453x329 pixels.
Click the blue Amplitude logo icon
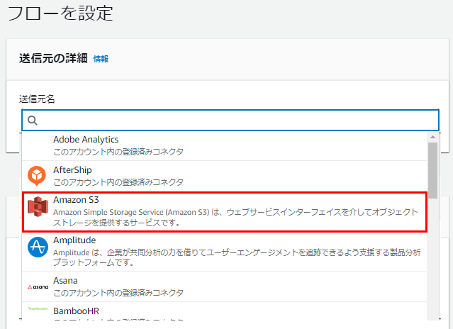pos(38,247)
